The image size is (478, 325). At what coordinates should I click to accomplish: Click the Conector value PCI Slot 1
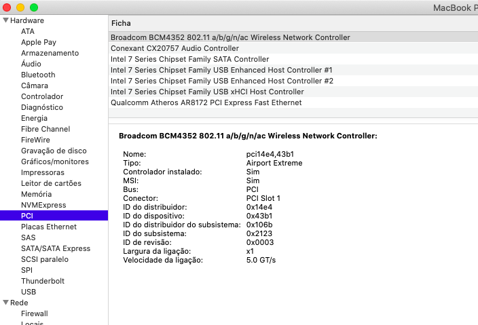click(x=263, y=198)
